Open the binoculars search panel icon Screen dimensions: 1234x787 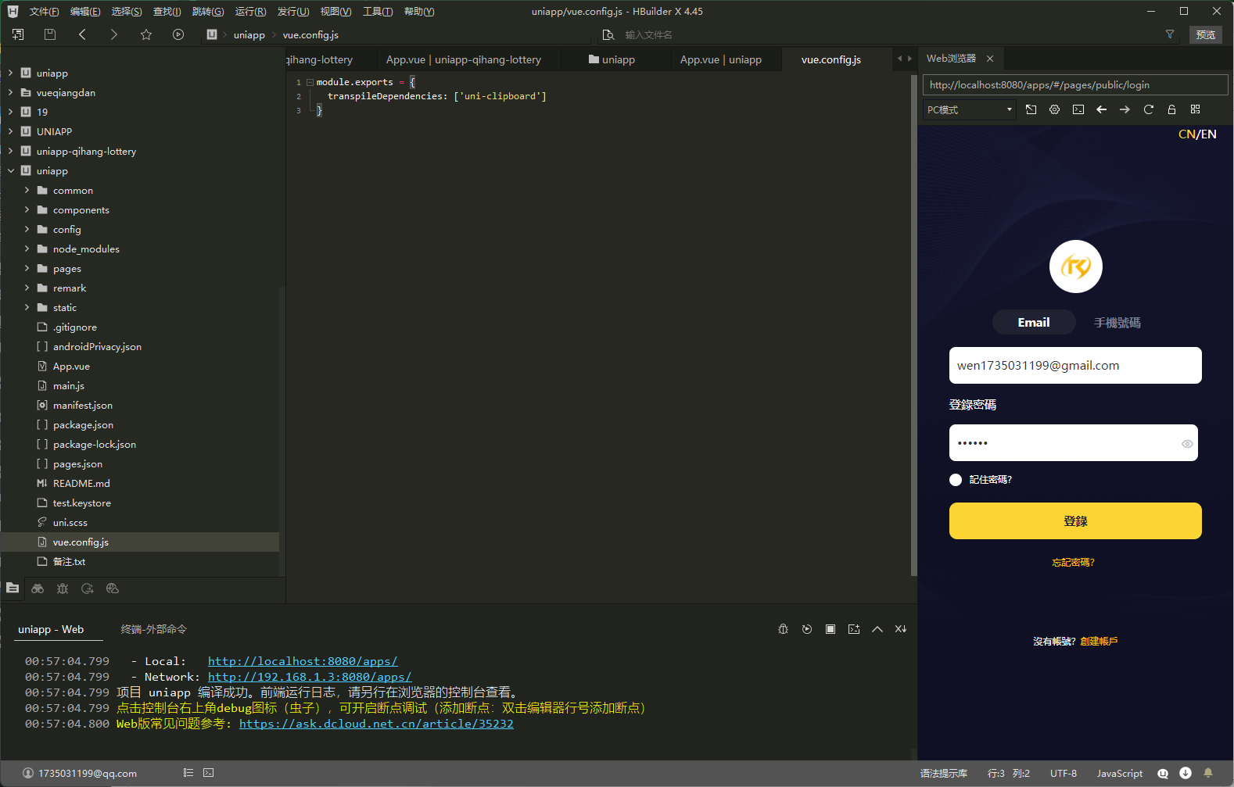38,588
